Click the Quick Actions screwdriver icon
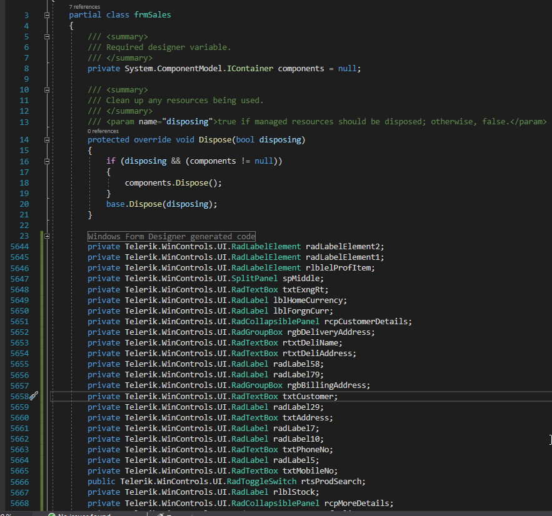 point(34,396)
